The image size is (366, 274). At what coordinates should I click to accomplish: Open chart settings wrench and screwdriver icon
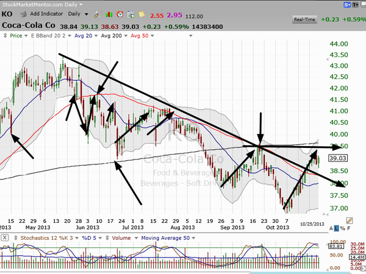pyautogui.click(x=98, y=15)
